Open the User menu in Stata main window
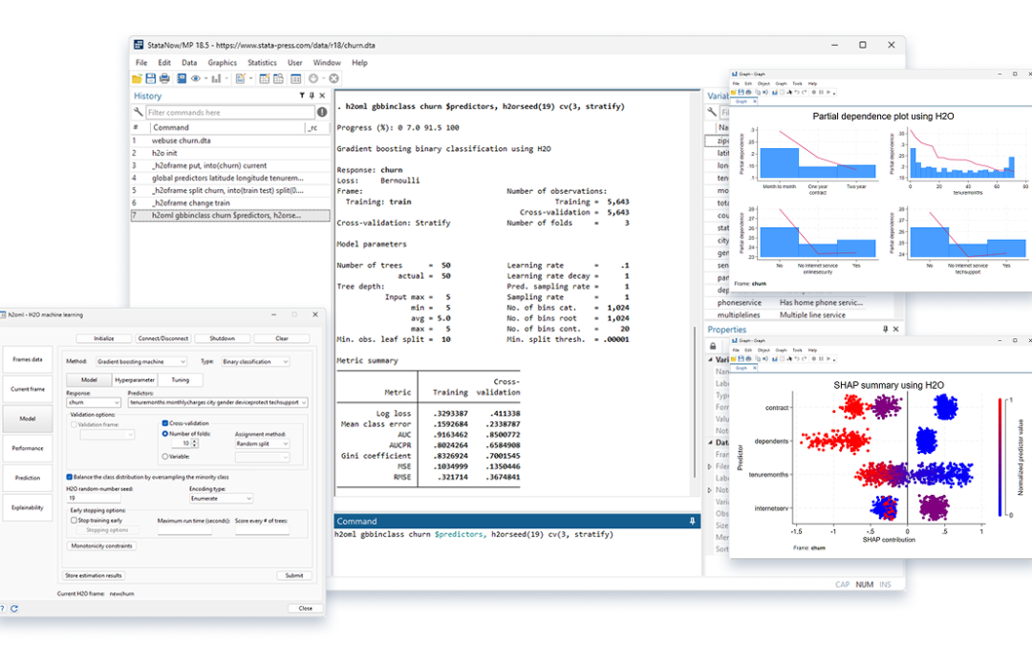 [295, 62]
